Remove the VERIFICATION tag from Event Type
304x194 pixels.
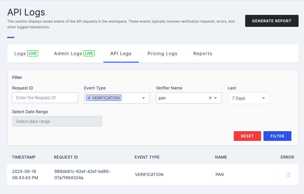pos(89,98)
